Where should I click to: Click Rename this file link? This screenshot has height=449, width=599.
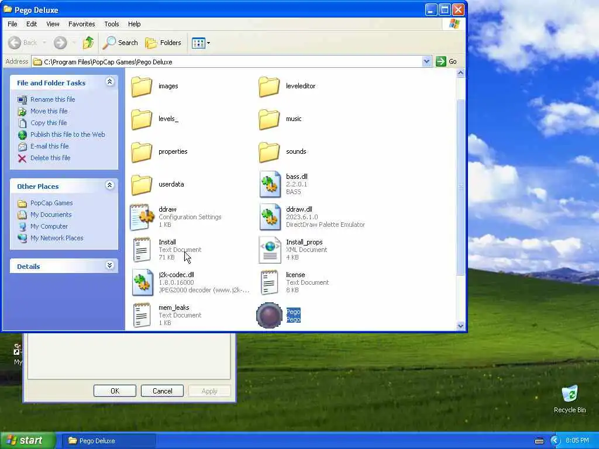tap(53, 99)
